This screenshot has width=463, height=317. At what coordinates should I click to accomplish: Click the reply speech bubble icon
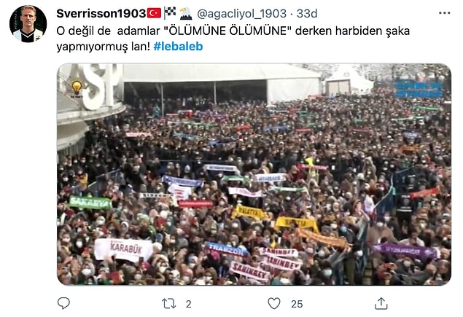[63, 303]
